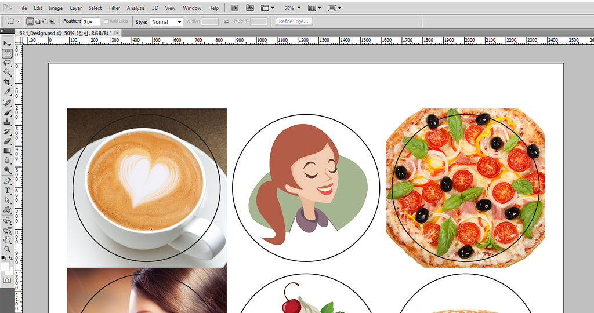Click the background color swatch

click(10, 272)
